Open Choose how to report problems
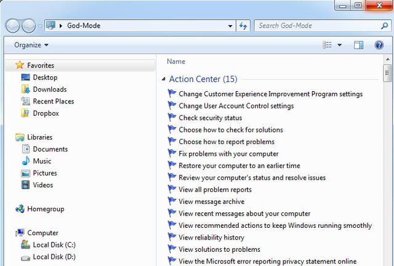Image resolution: width=394 pixels, height=266 pixels. point(227,142)
